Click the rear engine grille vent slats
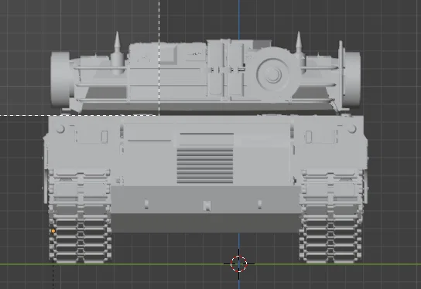 [x=205, y=165]
